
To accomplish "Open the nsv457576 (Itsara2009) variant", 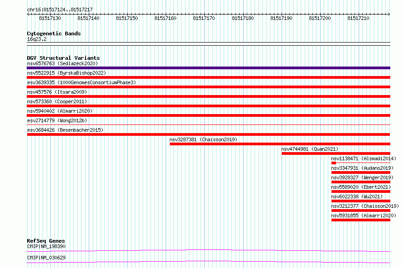I will click(57, 92).
